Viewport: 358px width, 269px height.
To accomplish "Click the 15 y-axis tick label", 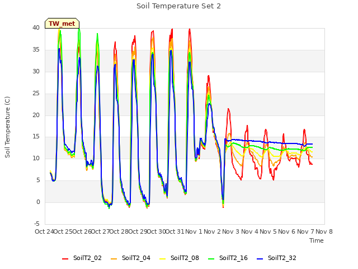I will pos(36,137).
